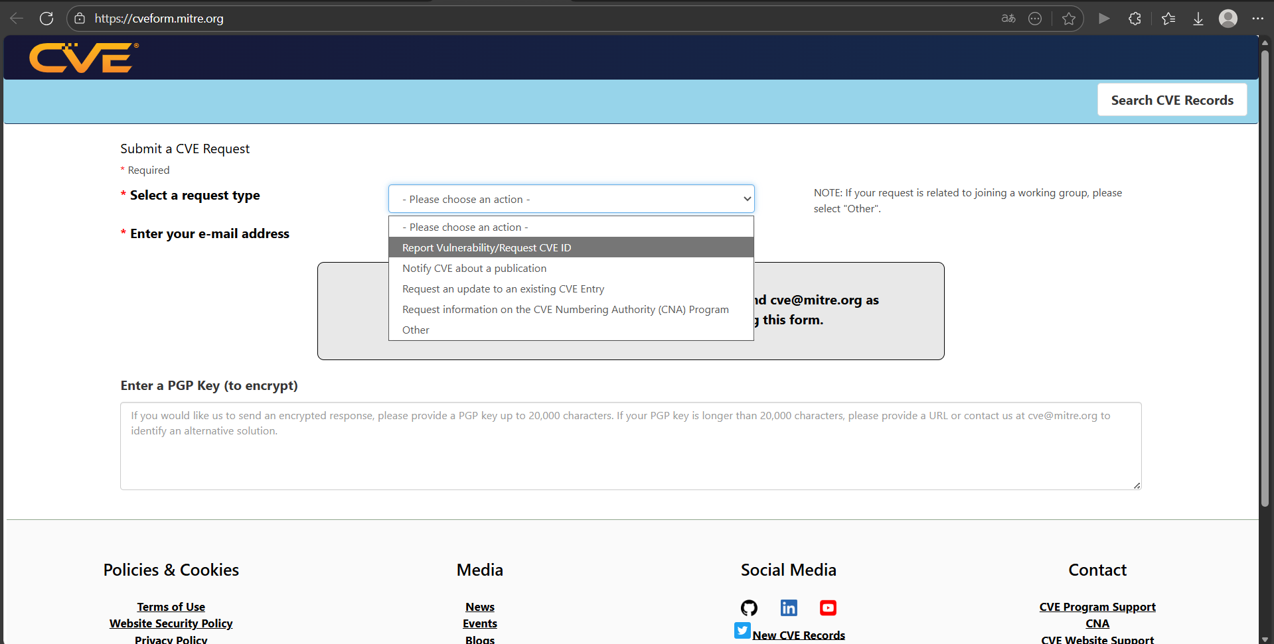This screenshot has width=1274, height=644.
Task: Open the LinkedIn social media icon
Action: (x=789, y=608)
